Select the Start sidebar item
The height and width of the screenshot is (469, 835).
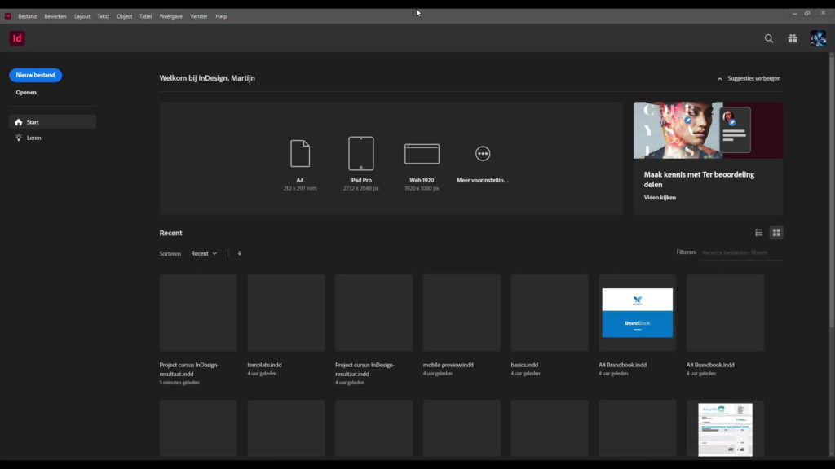[x=53, y=122]
